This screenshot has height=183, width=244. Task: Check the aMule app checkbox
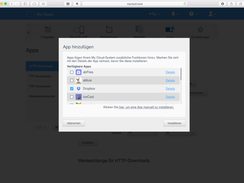[x=72, y=80]
